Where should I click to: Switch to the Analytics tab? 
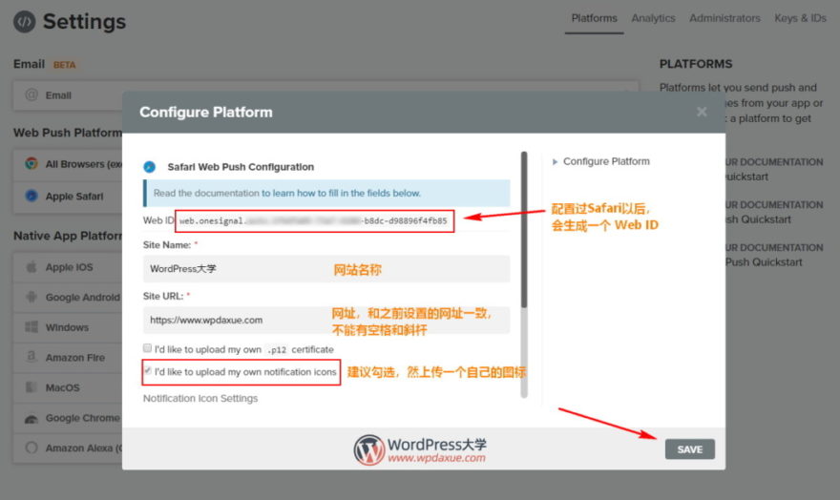[653, 18]
